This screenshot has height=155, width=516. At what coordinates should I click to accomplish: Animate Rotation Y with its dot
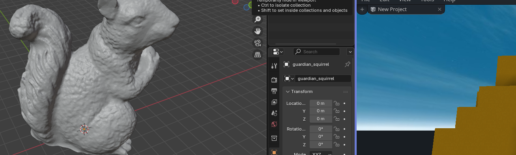point(344,137)
